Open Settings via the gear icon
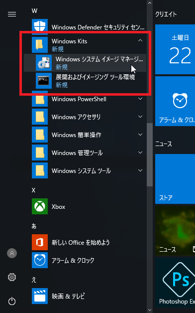195x313 pixels. point(12,277)
